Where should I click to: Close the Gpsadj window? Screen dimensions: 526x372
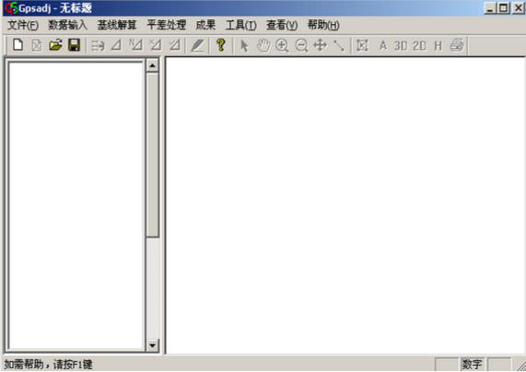click(518, 8)
